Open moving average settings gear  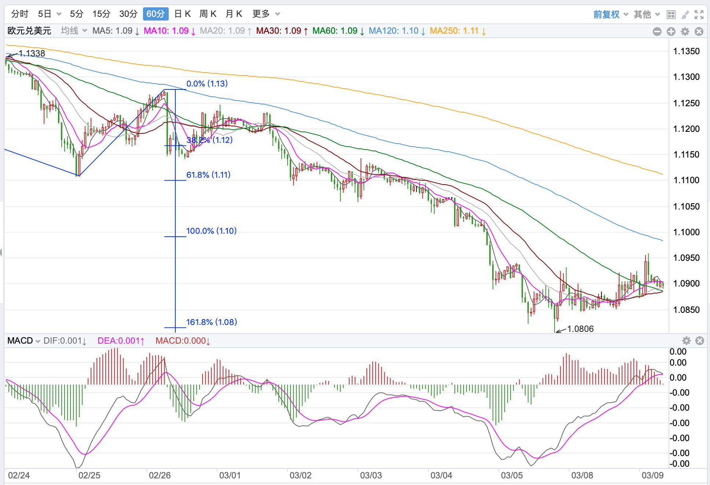685,32
